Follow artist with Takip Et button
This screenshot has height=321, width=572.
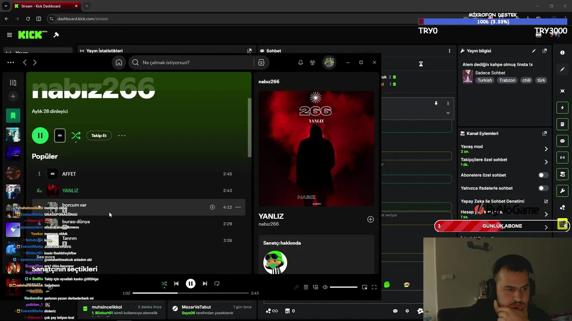coord(99,136)
